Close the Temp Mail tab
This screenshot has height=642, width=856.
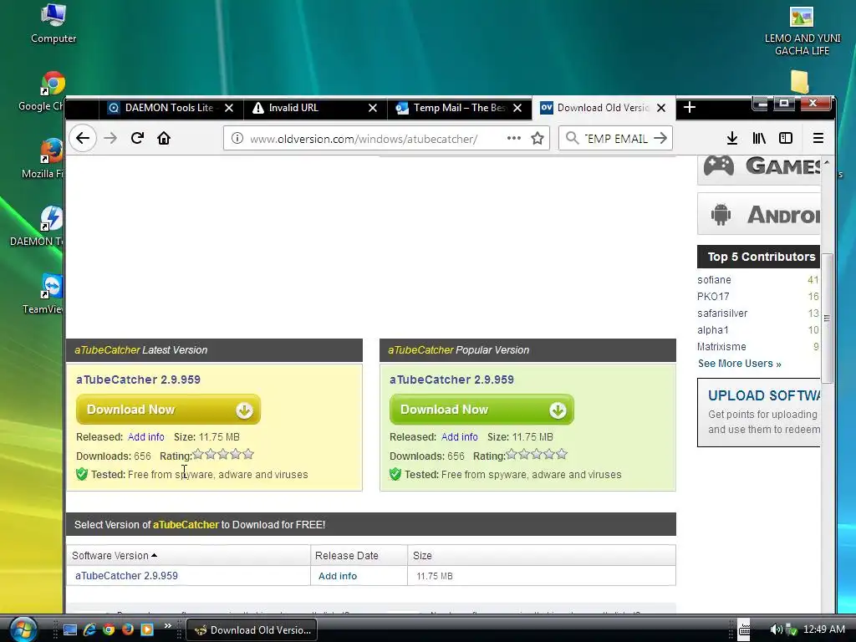click(x=517, y=108)
